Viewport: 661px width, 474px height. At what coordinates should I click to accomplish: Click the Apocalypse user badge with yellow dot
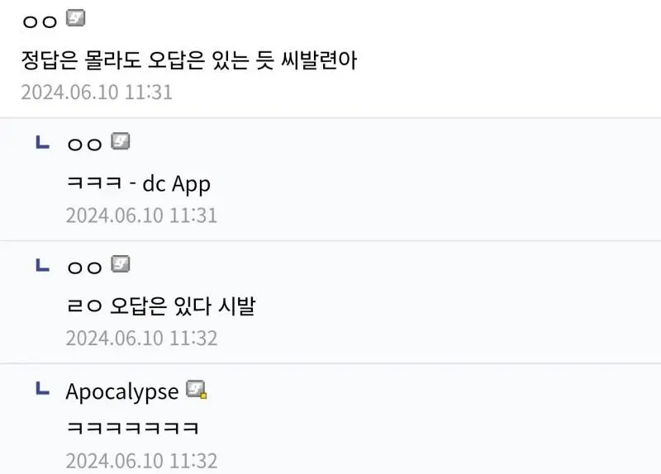pyautogui.click(x=197, y=390)
